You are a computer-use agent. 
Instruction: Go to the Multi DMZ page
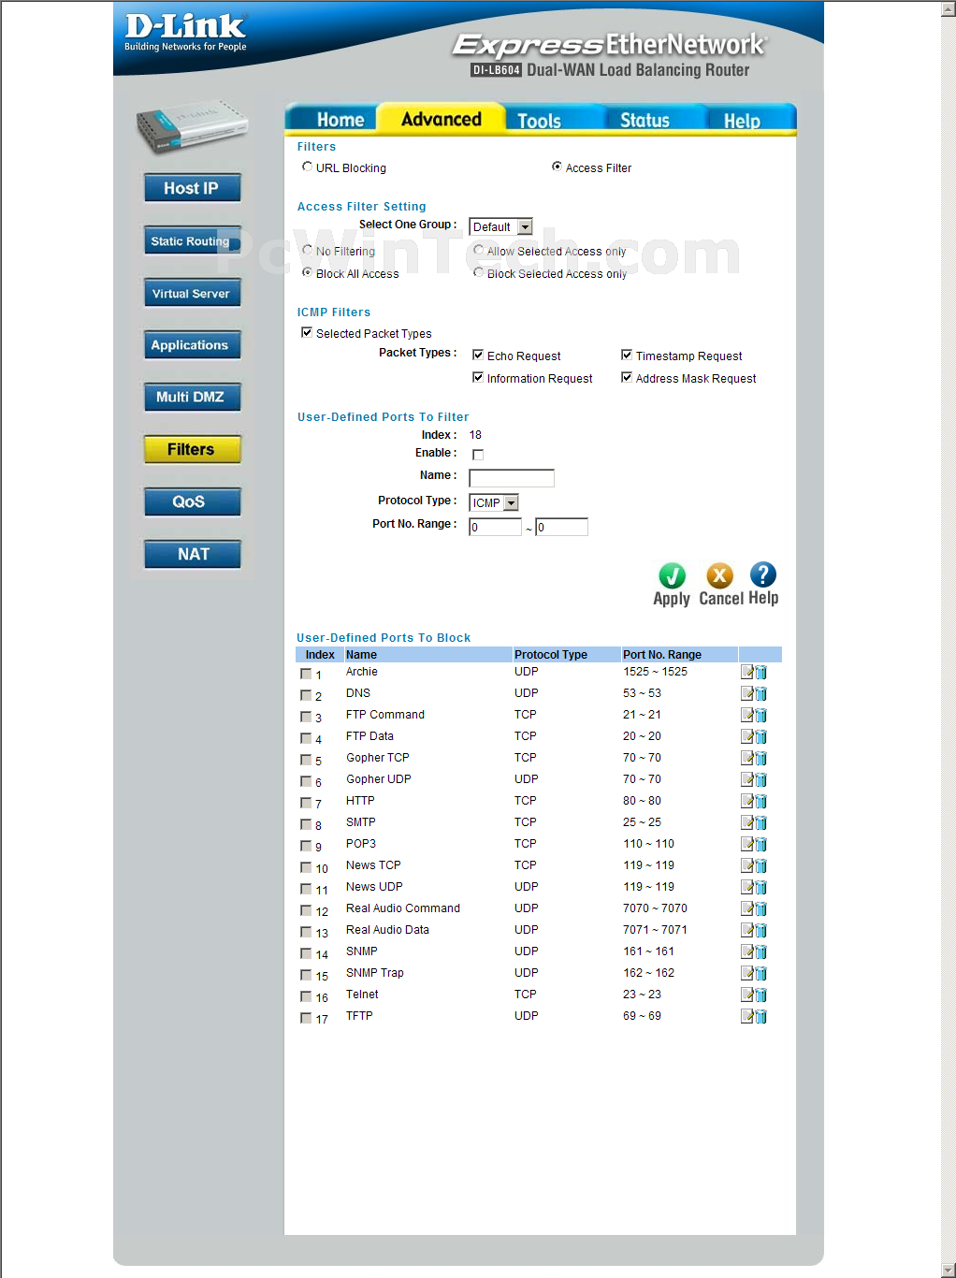(193, 397)
